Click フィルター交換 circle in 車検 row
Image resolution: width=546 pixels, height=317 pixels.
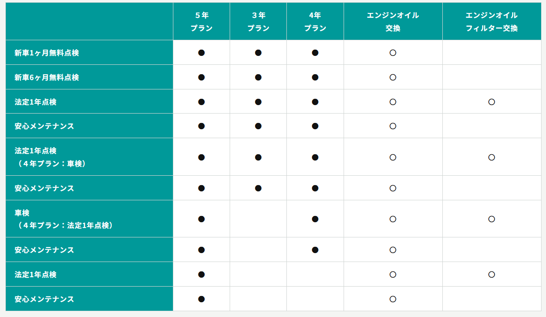click(491, 219)
